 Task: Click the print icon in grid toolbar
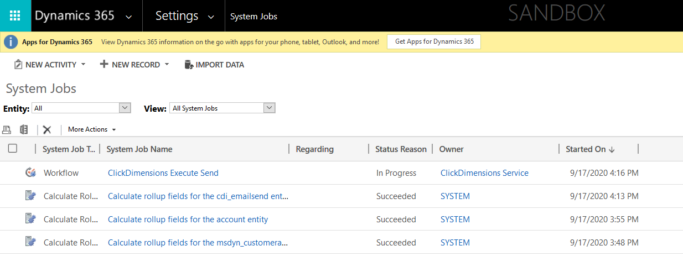(x=7, y=129)
